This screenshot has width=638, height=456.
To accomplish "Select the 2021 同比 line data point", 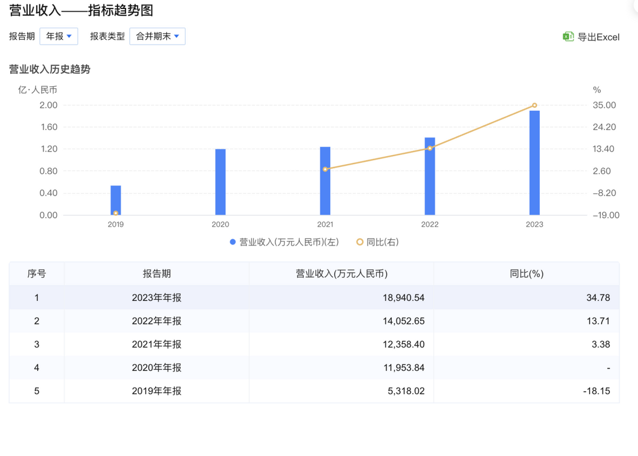I will click(325, 169).
